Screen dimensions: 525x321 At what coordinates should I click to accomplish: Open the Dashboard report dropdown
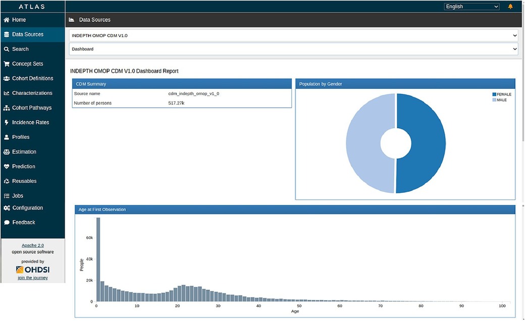coord(293,49)
